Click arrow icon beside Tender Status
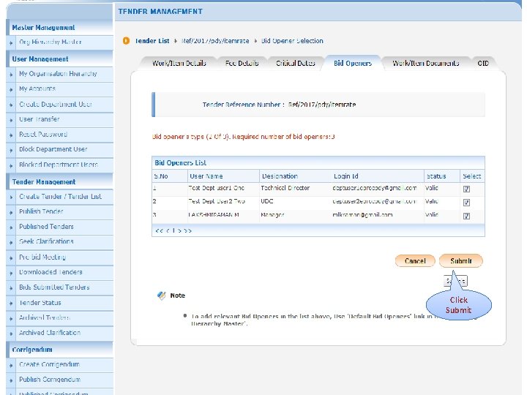The width and height of the screenshot is (527, 395). click(x=11, y=304)
